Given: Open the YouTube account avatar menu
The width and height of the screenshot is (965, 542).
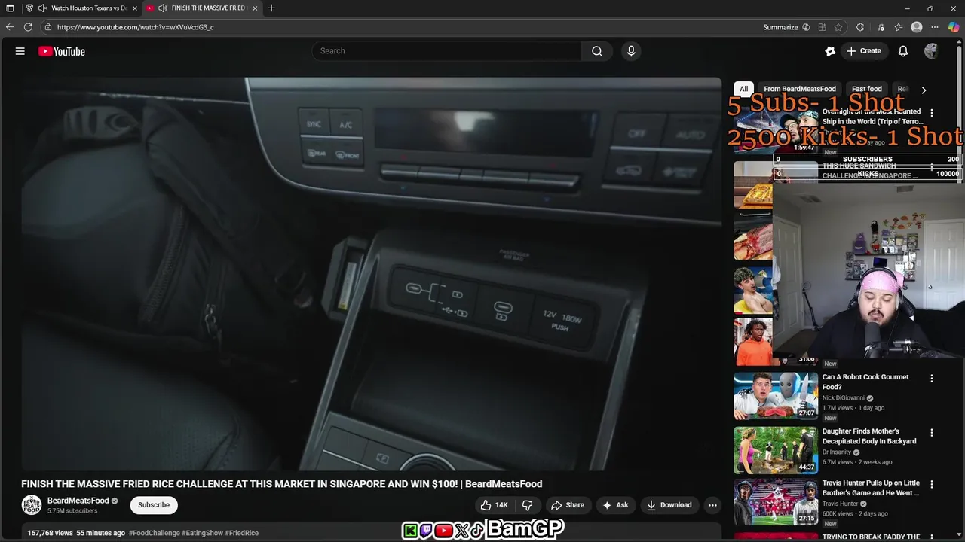Looking at the screenshot, I should click(x=931, y=51).
